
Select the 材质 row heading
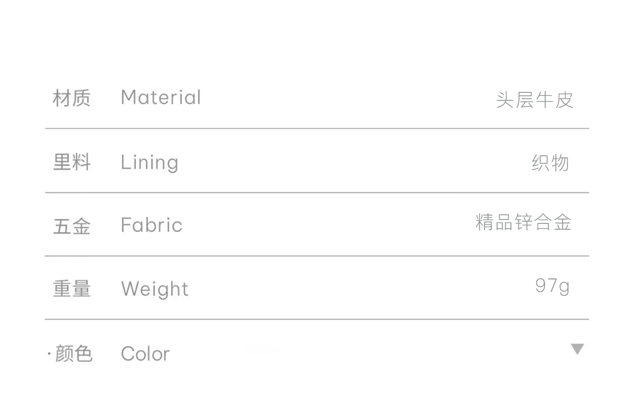pyautogui.click(x=72, y=98)
